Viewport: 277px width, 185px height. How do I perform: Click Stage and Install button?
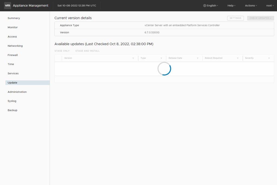(x=87, y=51)
